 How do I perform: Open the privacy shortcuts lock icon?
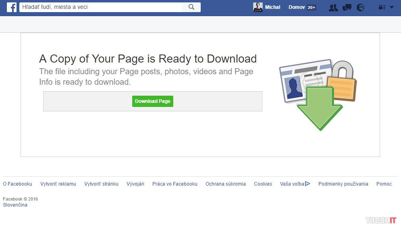[x=382, y=7]
